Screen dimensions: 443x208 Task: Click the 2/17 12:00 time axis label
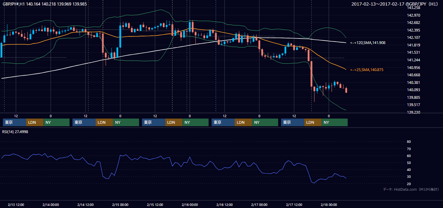click(294, 205)
